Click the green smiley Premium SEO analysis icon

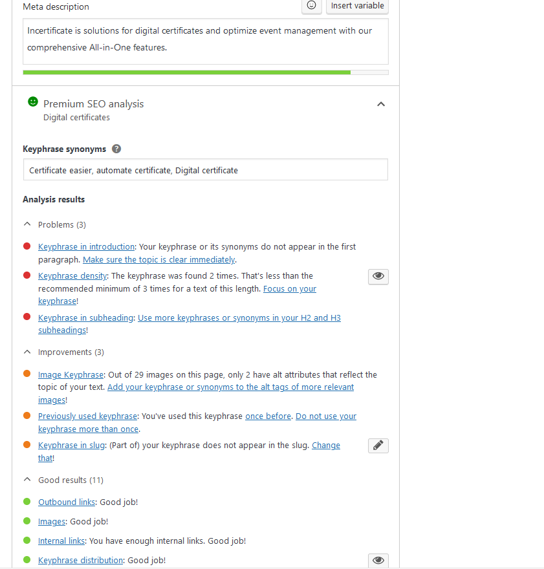(32, 102)
